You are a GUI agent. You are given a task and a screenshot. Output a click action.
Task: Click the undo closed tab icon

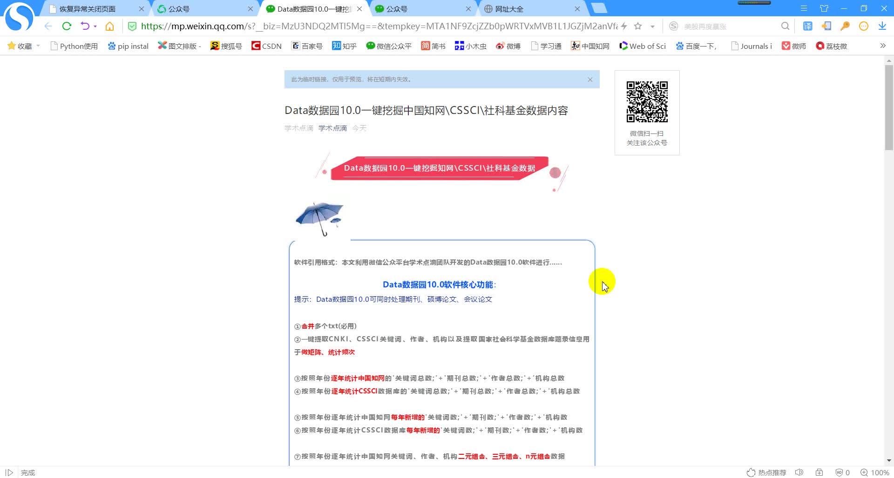[85, 27]
